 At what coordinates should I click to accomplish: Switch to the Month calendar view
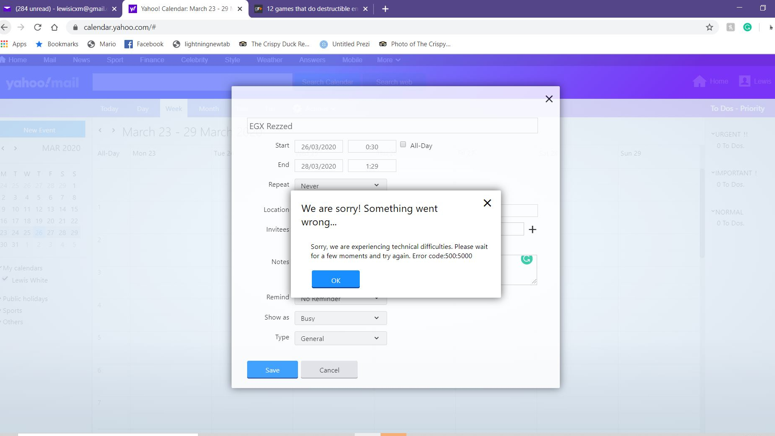point(209,108)
